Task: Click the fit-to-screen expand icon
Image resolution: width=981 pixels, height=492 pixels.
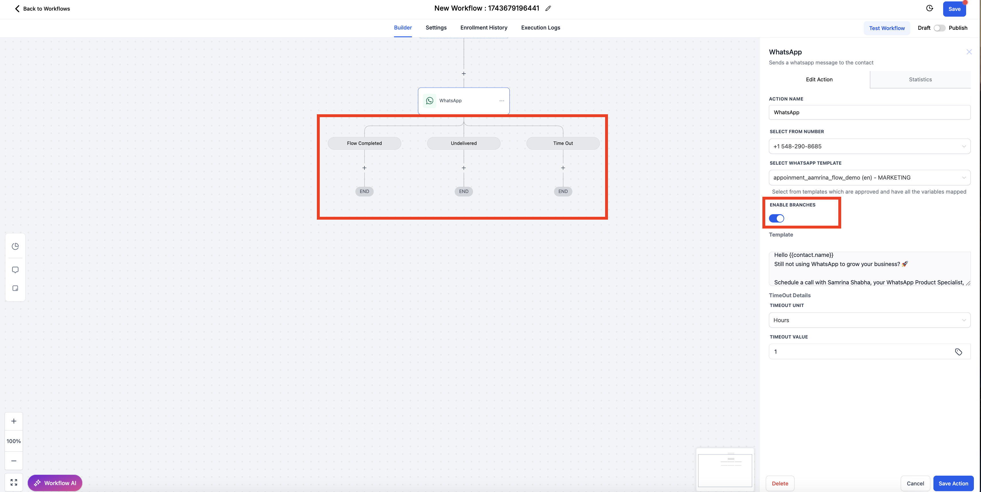Action: point(14,482)
